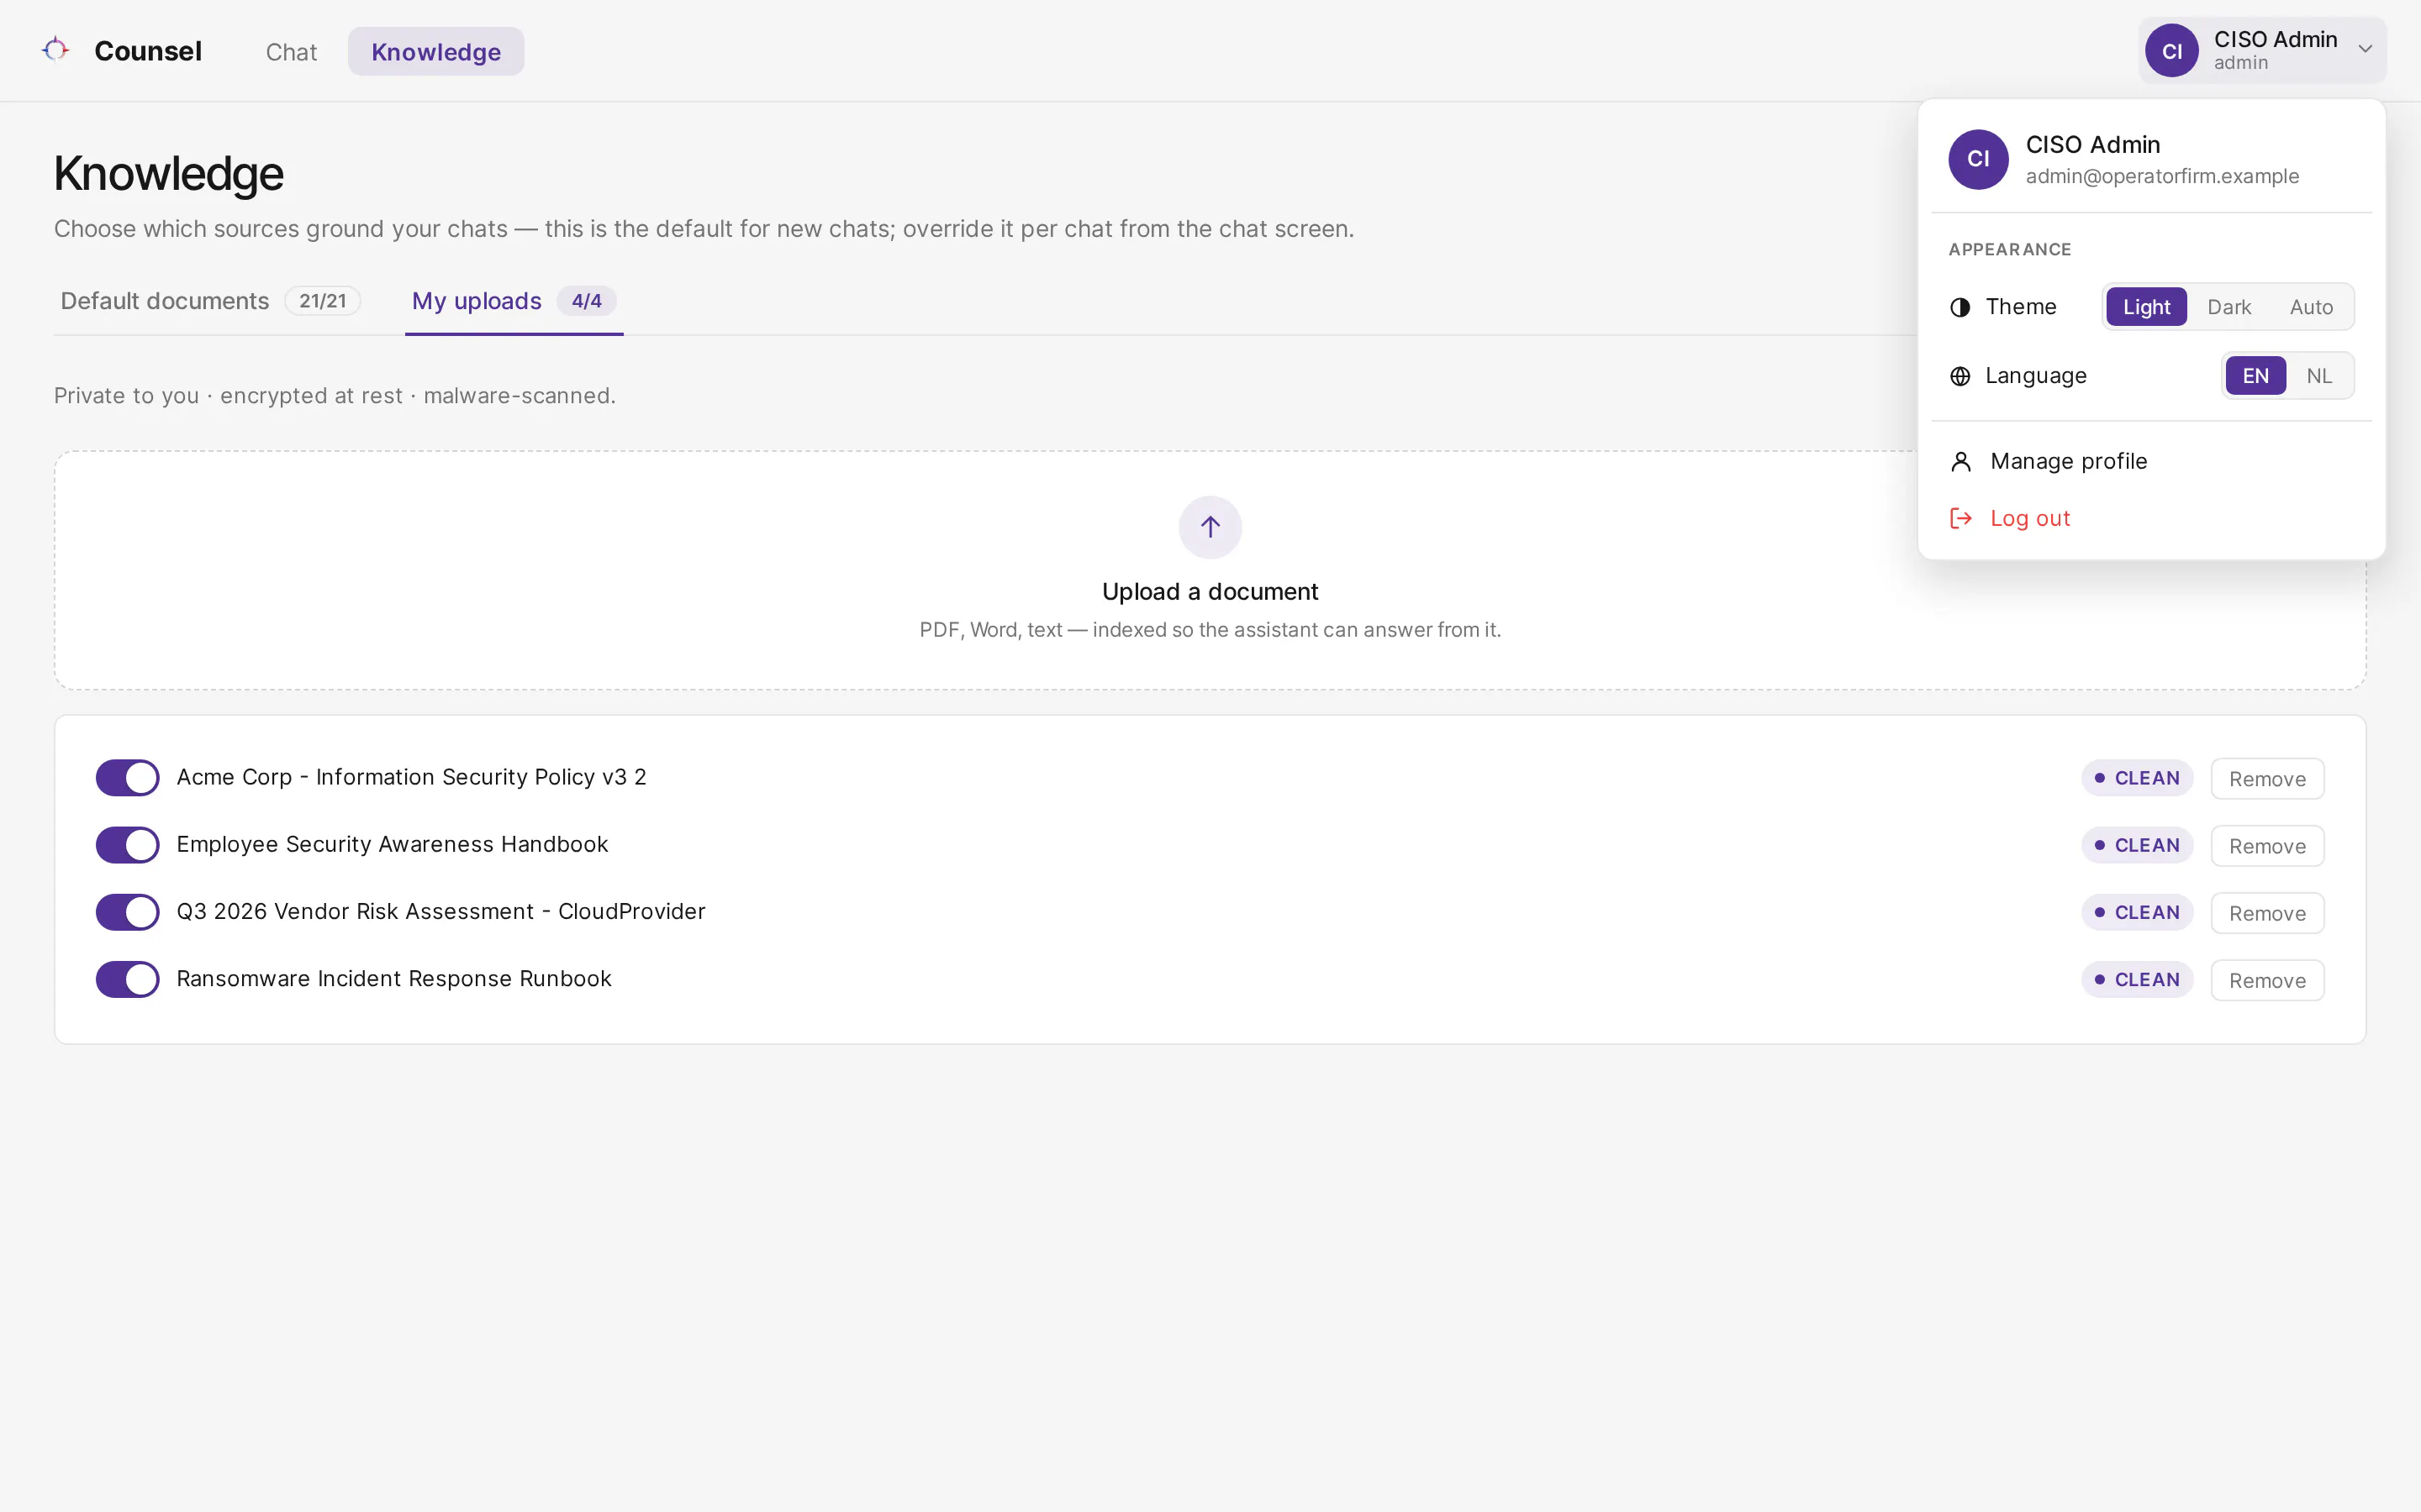Switch language to NL

[2319, 376]
